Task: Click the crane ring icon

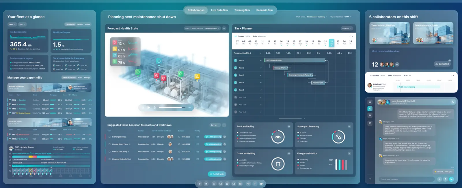Action: point(278,164)
